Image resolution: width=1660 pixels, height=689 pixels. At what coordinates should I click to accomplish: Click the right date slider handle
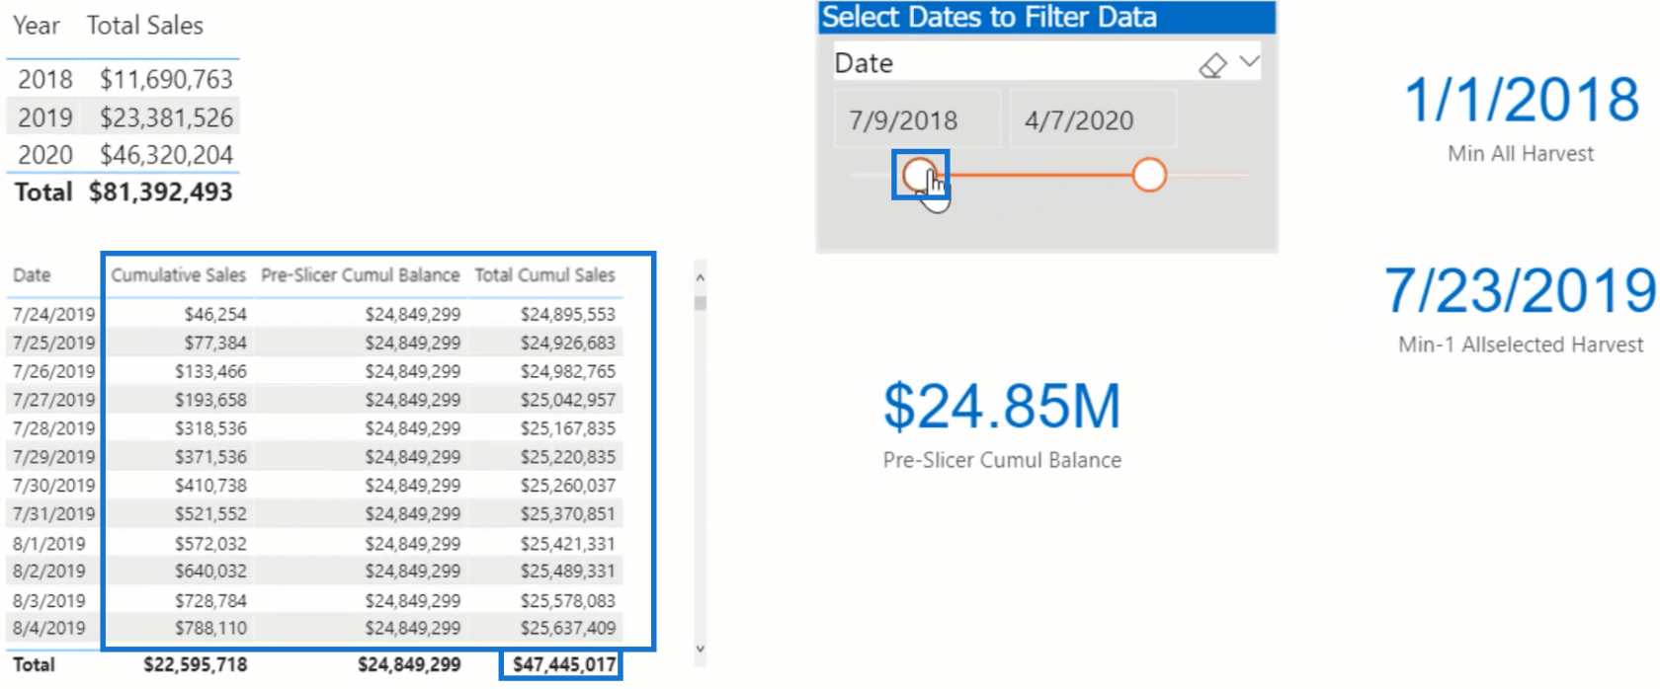[1149, 175]
